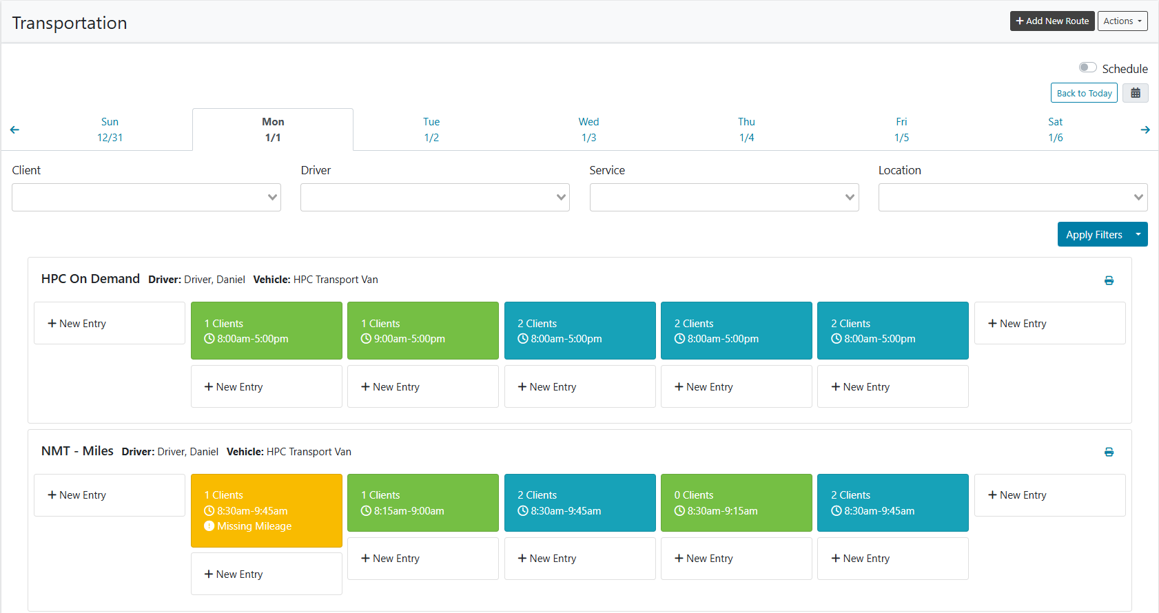Open the calendar date picker icon
Viewport: 1159px width, 613px height.
1136,93
